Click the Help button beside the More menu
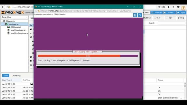187x105 pixels. coord(181,18)
